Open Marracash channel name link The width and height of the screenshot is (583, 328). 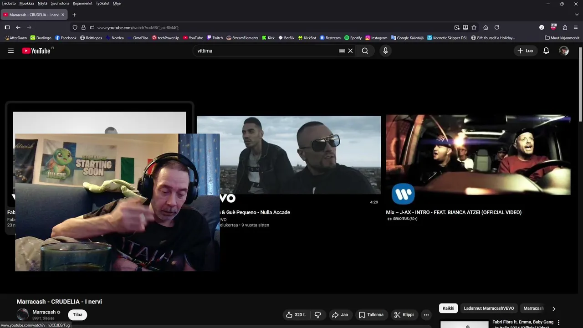coord(44,312)
